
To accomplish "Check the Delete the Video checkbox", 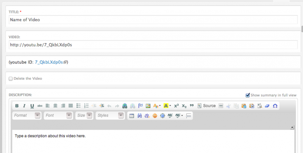I will [x=11, y=79].
